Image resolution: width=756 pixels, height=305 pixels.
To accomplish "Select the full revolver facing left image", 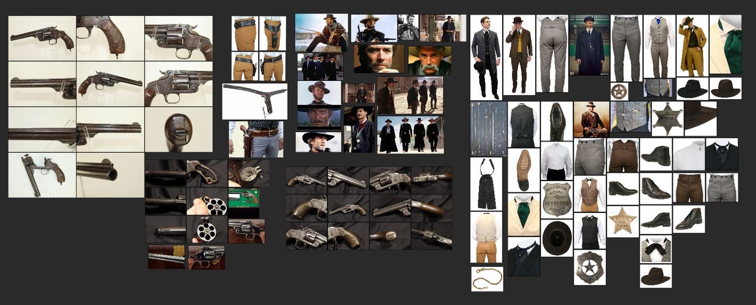I will point(42,38).
